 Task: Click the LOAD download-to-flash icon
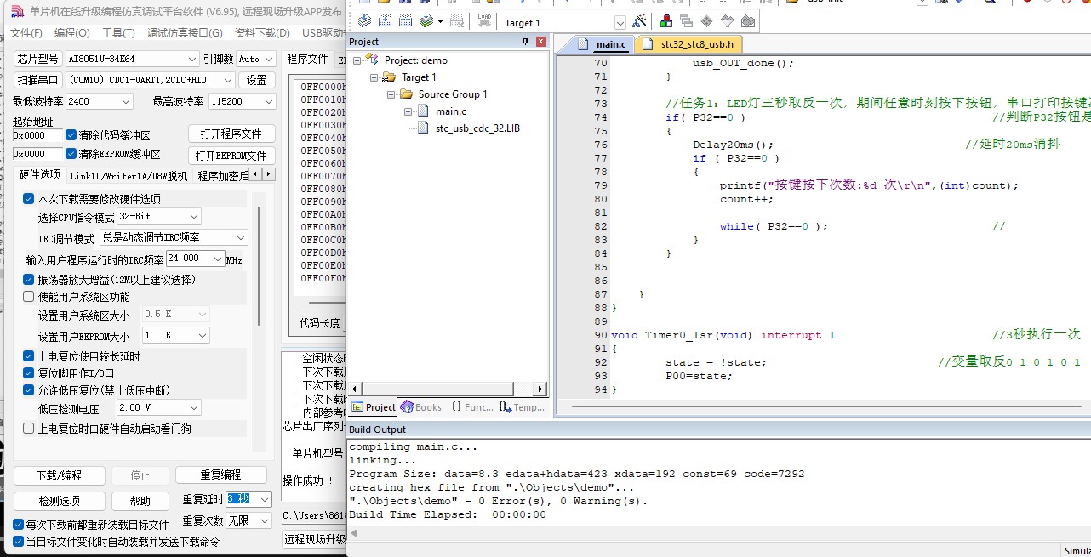(484, 22)
